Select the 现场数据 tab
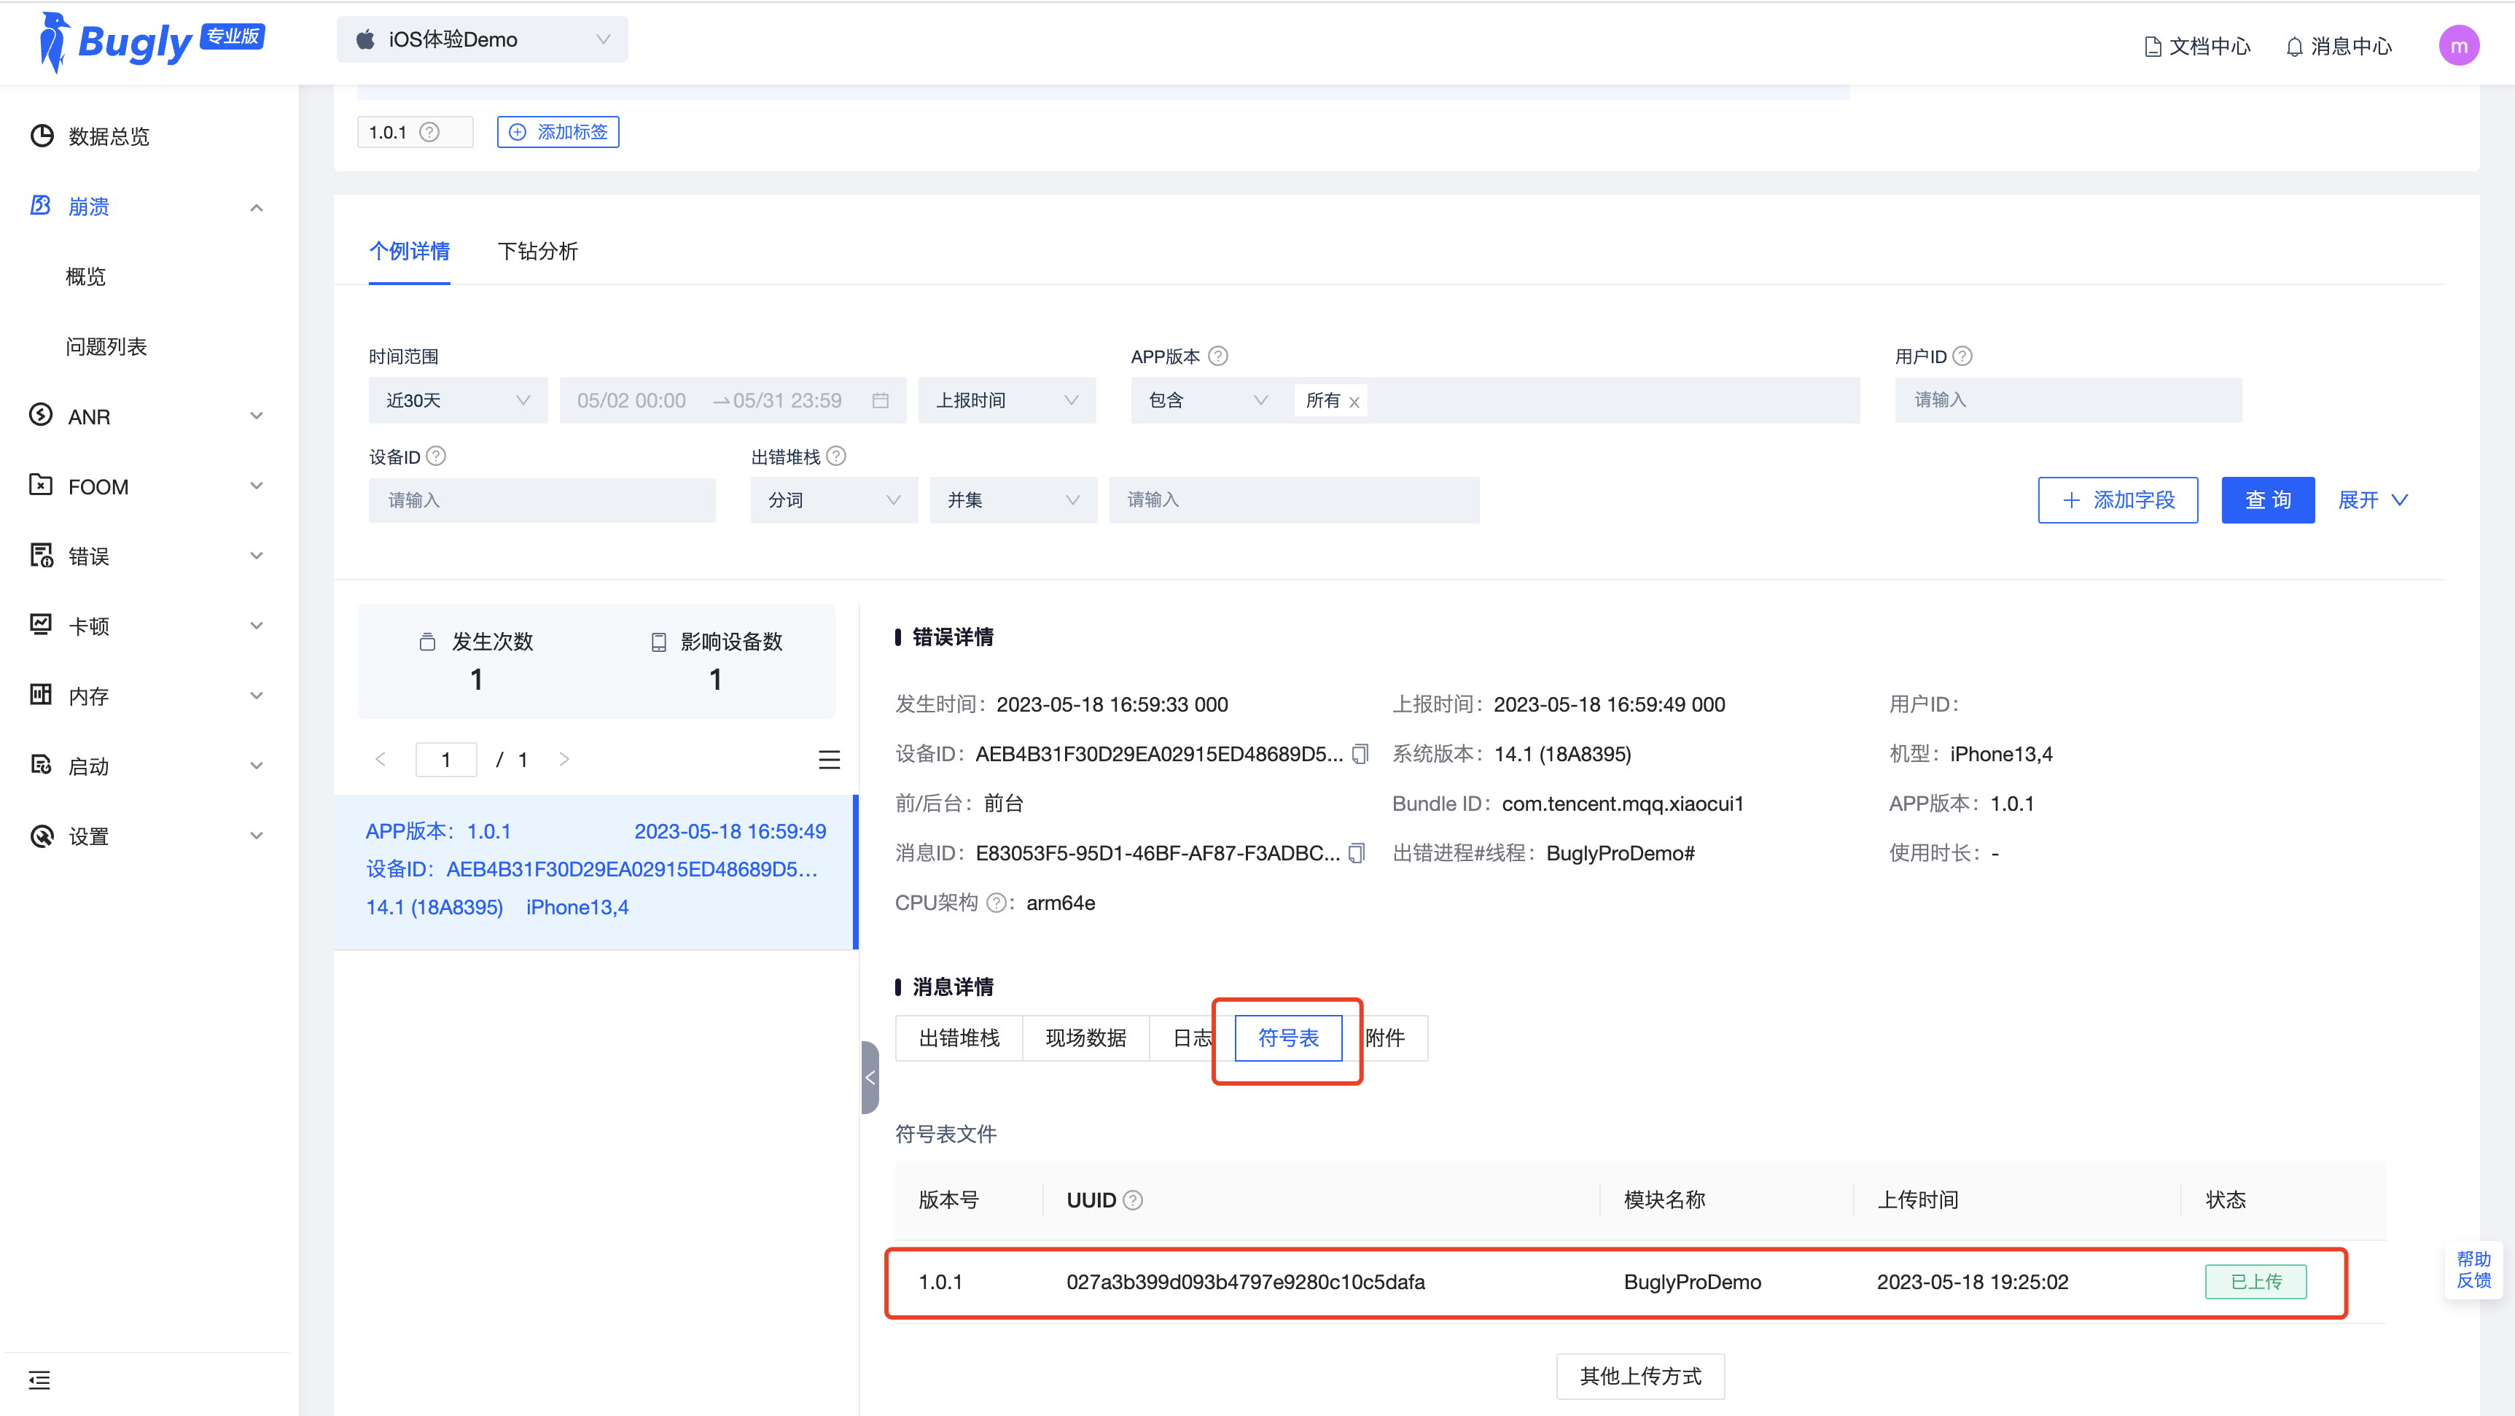Viewport: 2515px width, 1416px height. 1085,1038
